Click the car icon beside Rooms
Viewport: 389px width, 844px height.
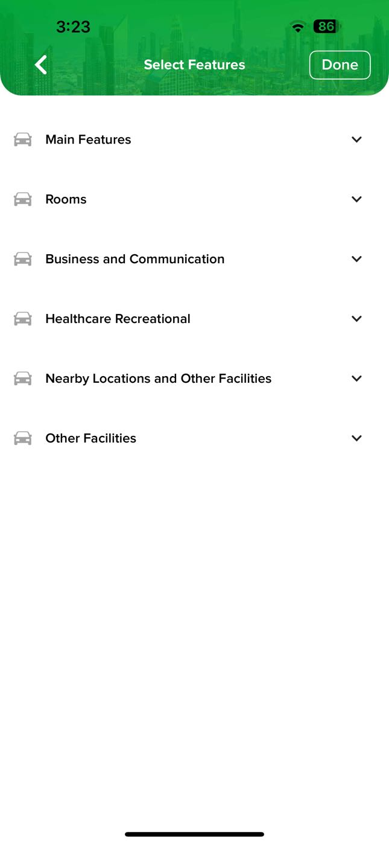[x=23, y=199]
